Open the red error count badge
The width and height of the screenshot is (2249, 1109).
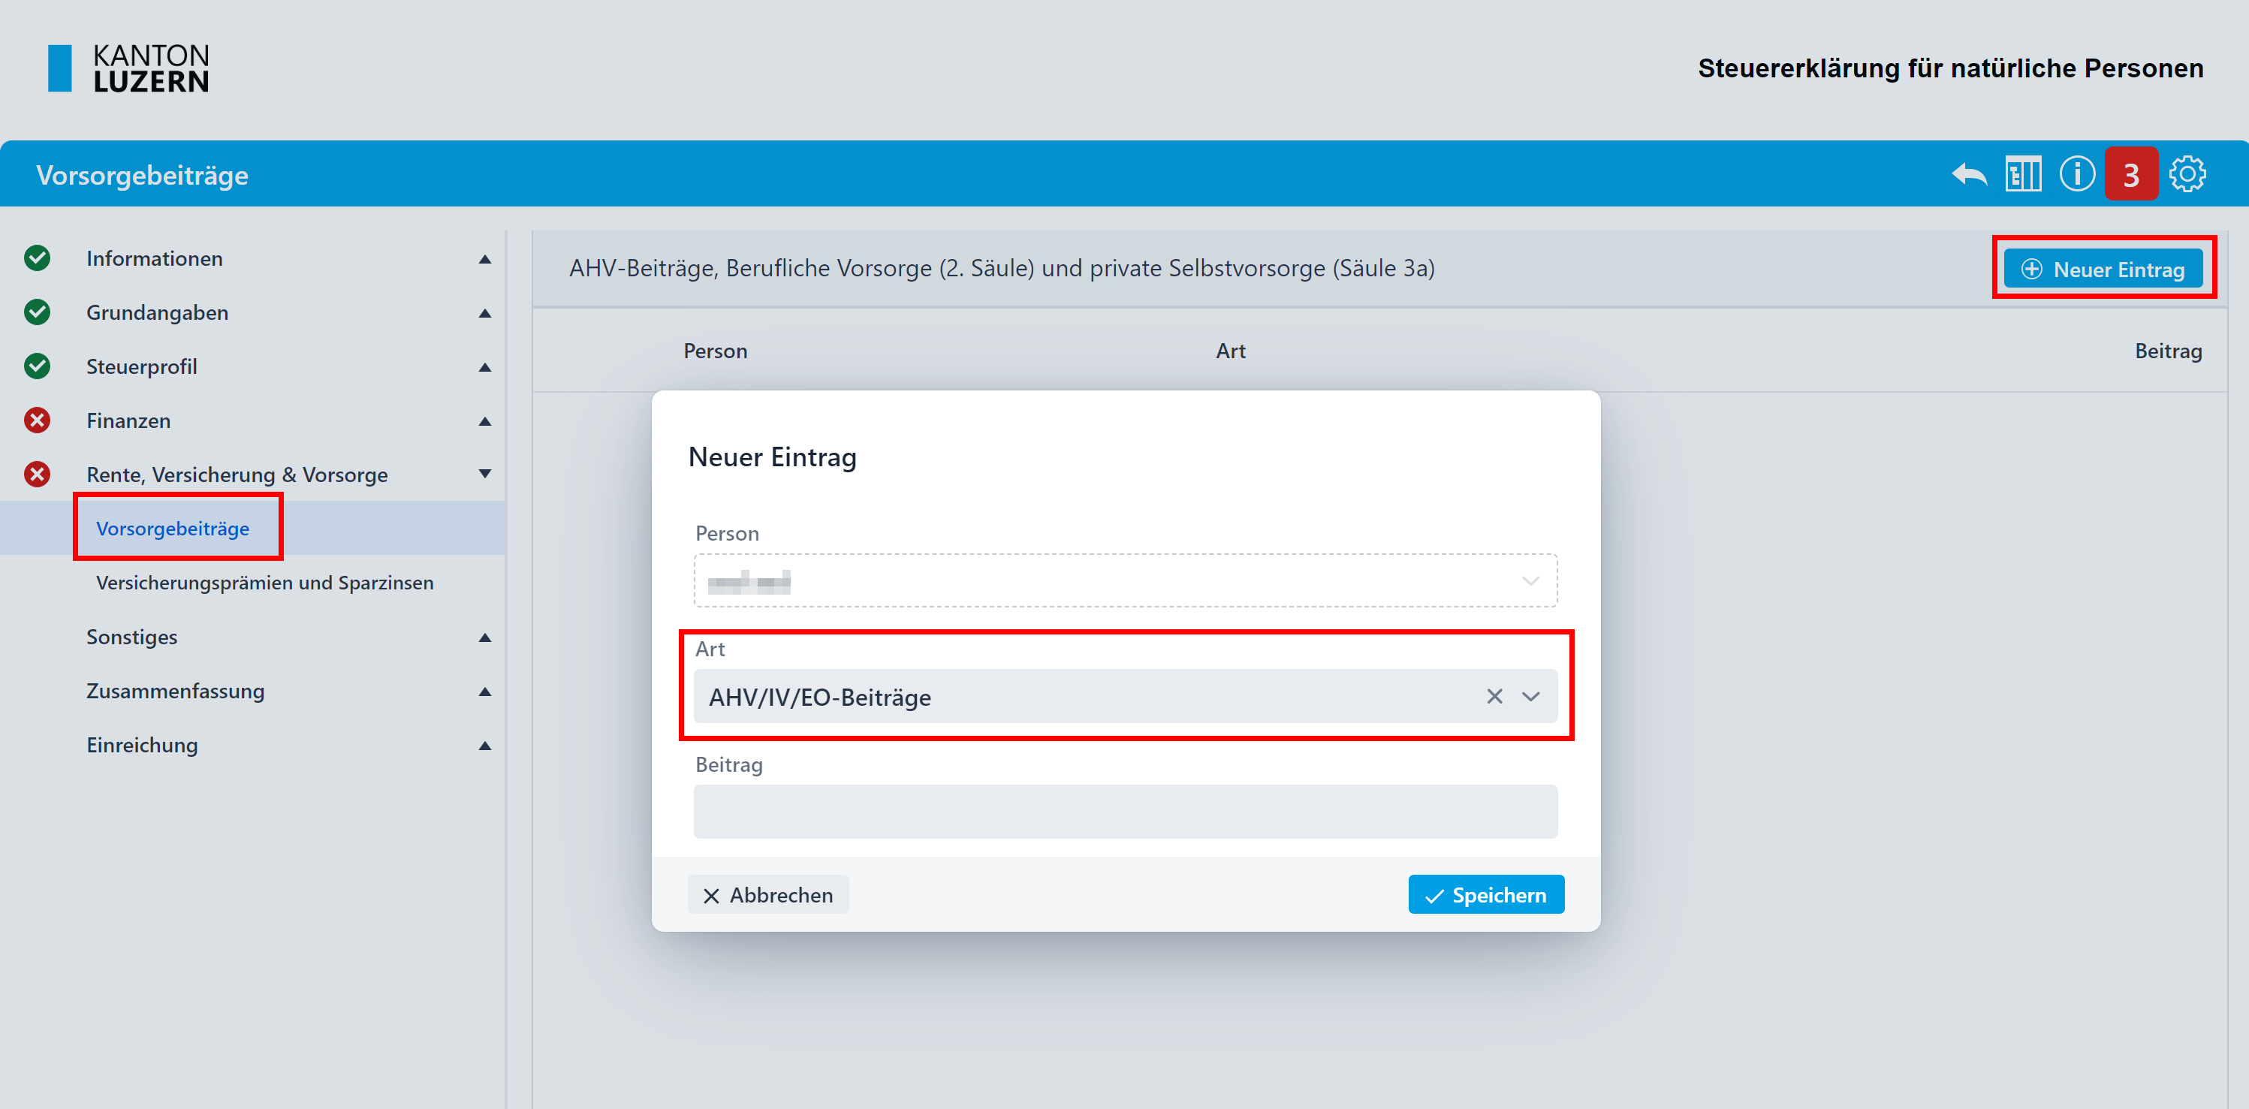pos(2130,175)
